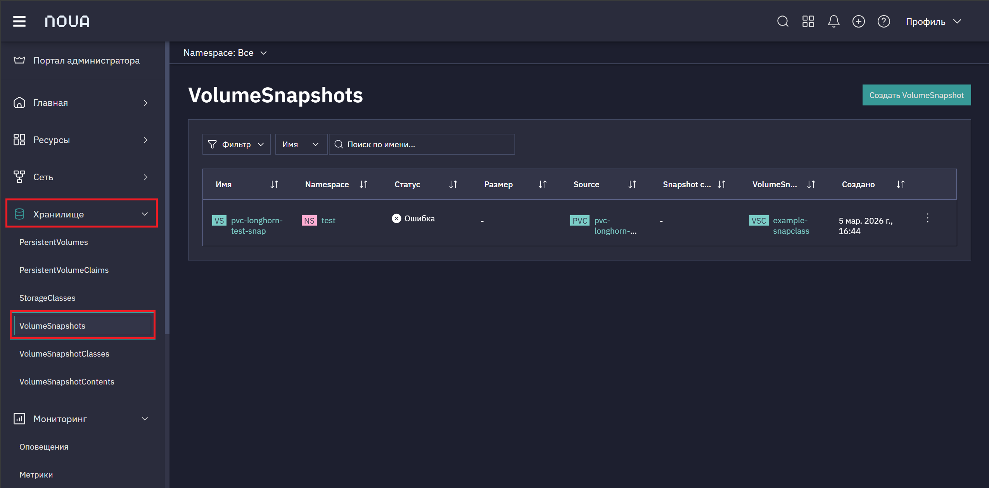Open notifications bell icon

click(833, 21)
